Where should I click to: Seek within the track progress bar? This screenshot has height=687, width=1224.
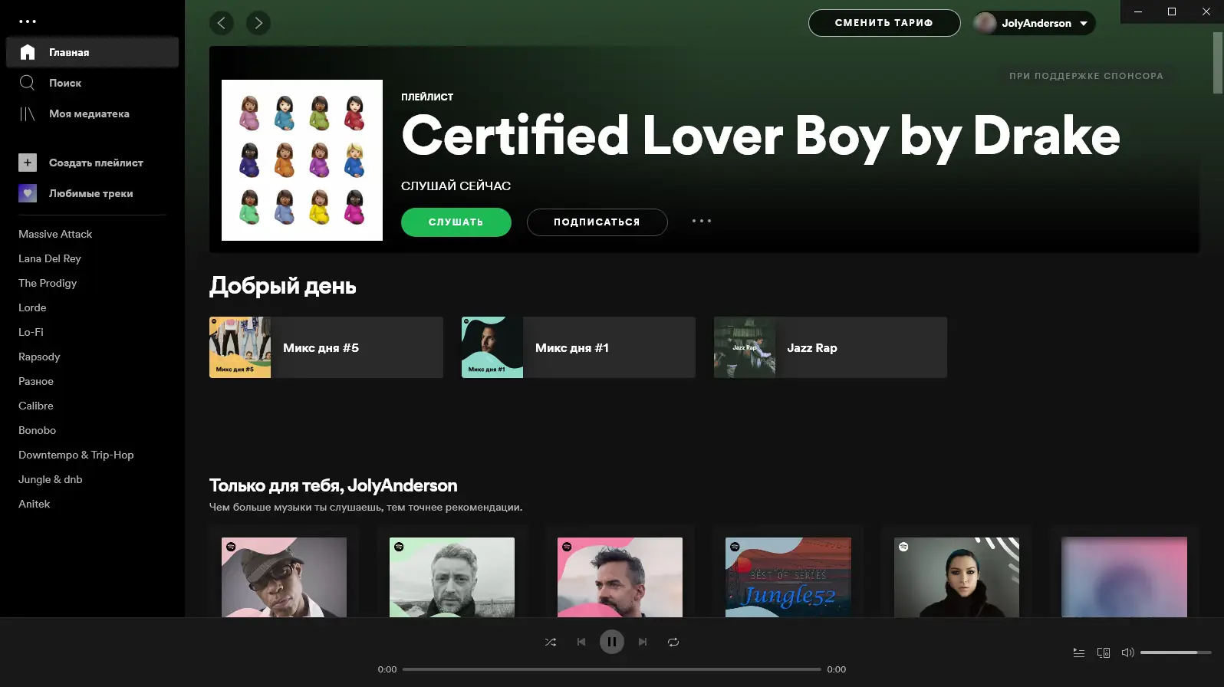click(x=612, y=669)
